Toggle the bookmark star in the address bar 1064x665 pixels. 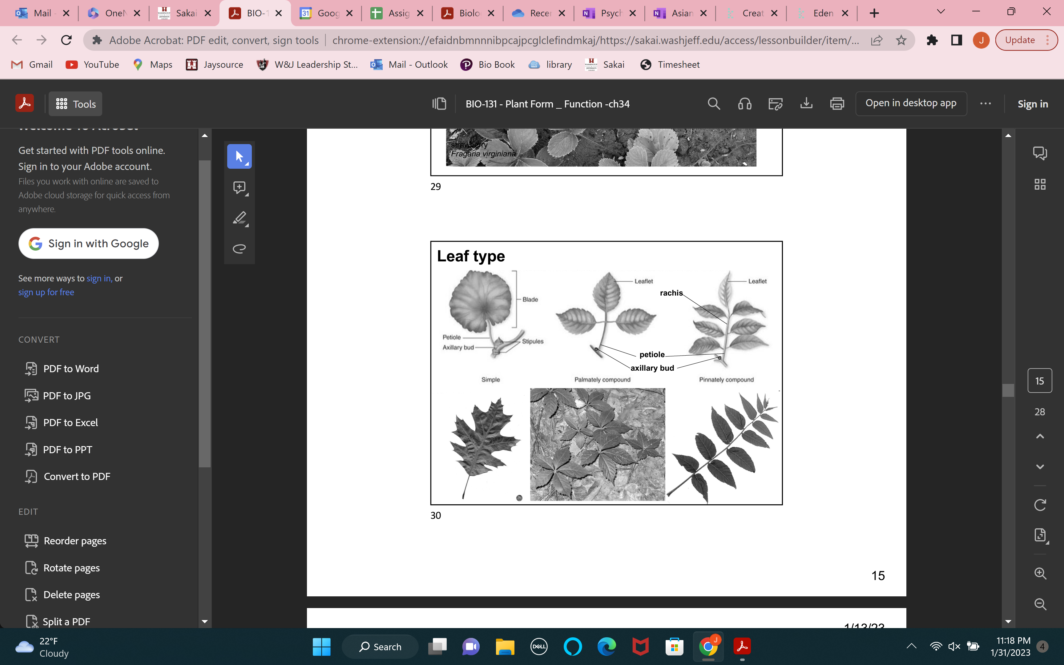pyautogui.click(x=901, y=40)
